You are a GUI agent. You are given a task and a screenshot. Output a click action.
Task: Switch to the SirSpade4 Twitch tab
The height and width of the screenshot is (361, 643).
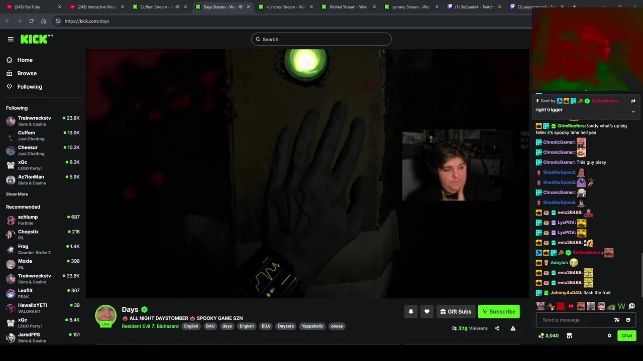point(474,7)
